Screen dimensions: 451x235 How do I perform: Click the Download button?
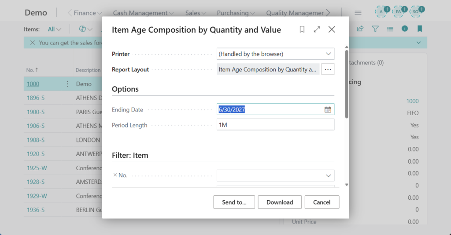tap(280, 202)
